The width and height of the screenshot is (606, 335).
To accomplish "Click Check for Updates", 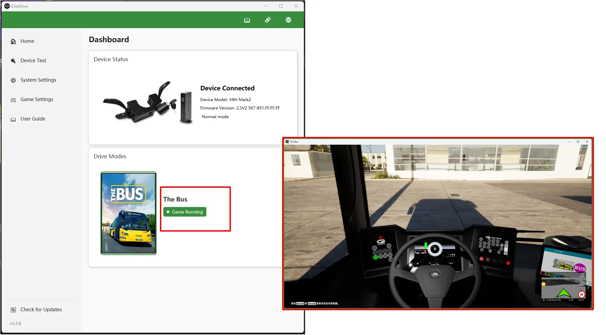I will pos(41,310).
